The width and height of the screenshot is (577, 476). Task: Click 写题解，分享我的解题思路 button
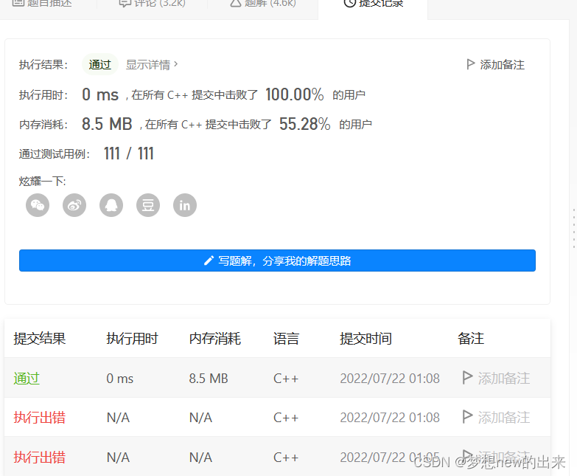[278, 261]
